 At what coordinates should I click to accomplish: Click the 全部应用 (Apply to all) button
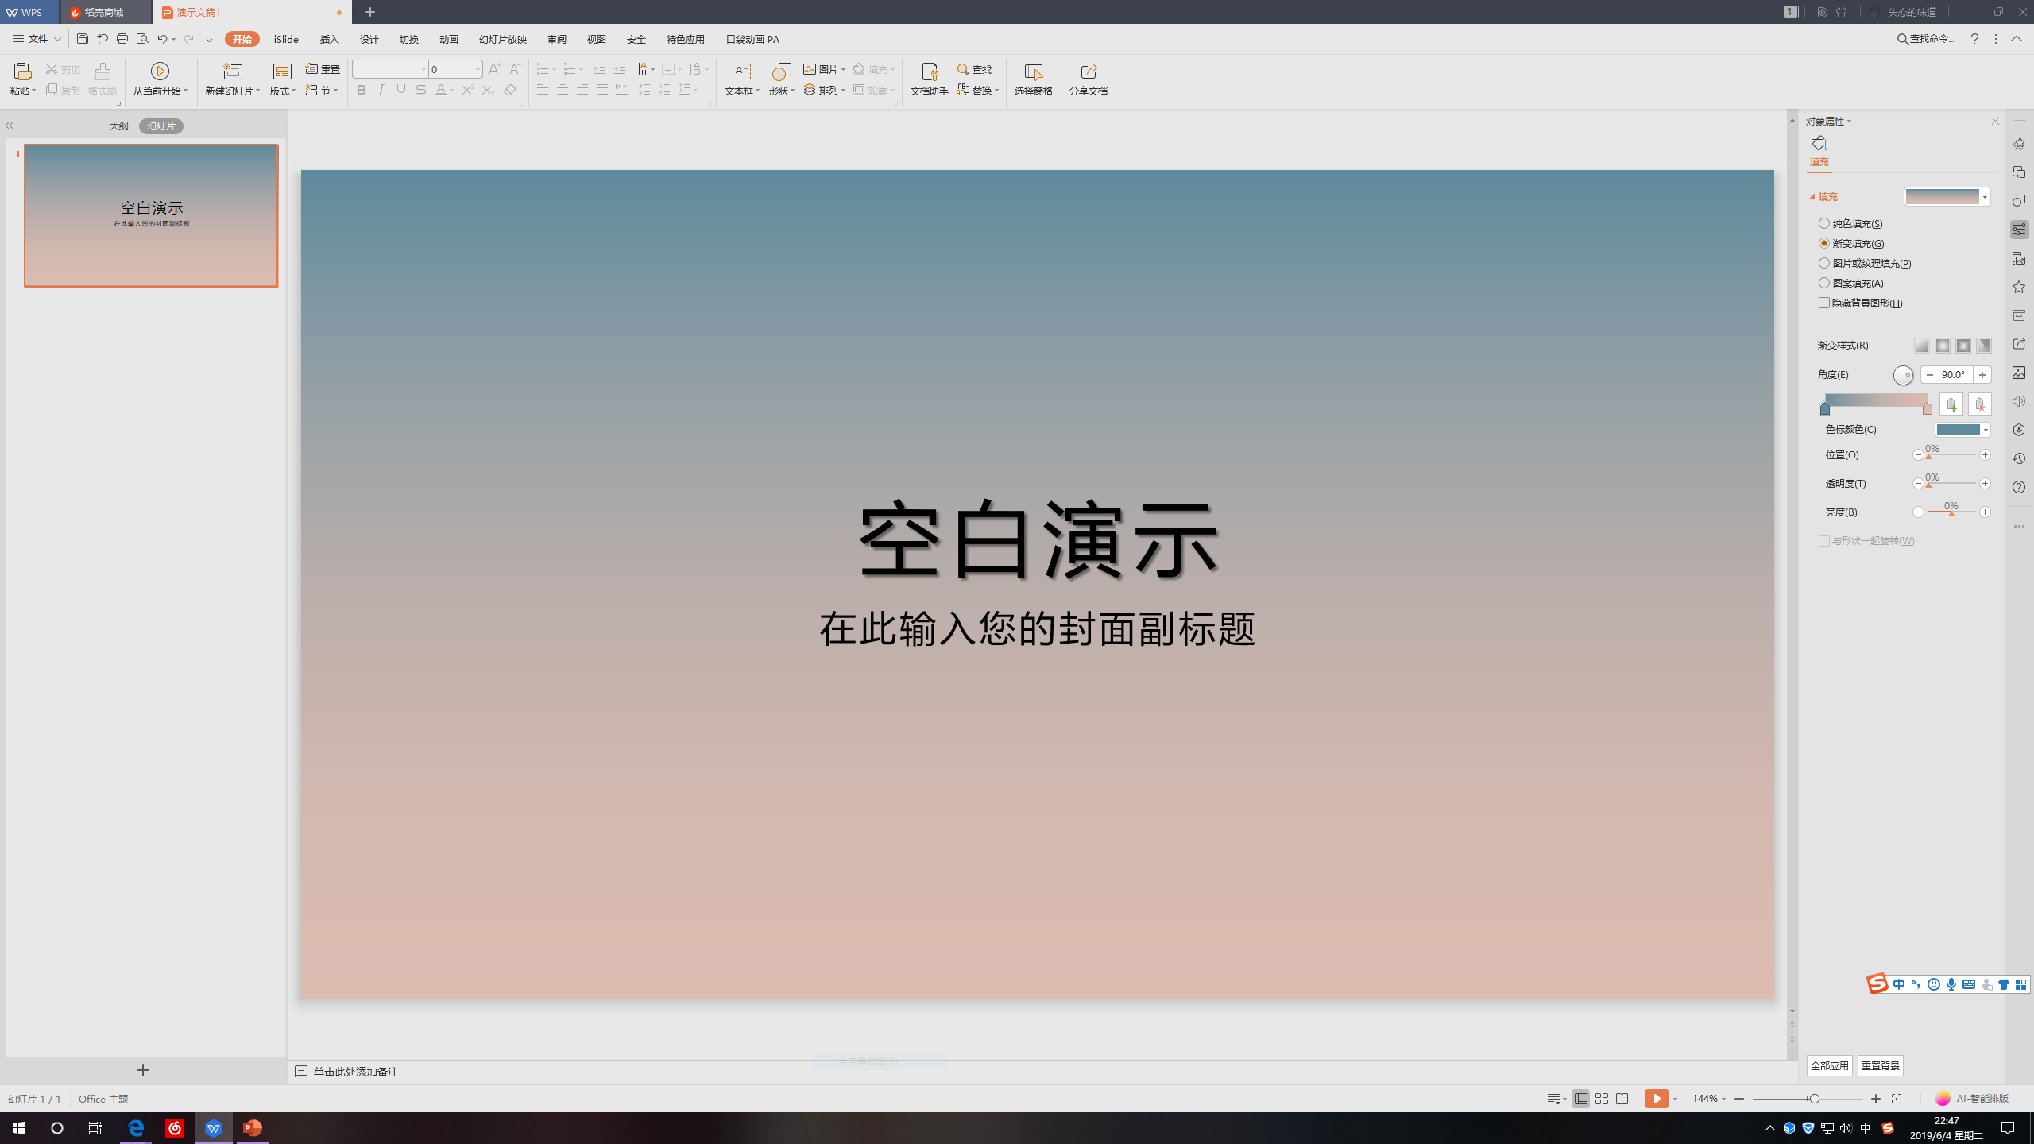click(1830, 1065)
